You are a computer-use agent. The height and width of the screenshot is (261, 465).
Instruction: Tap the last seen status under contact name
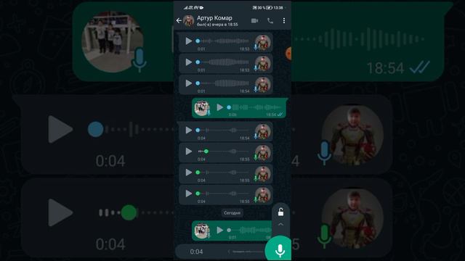click(x=217, y=25)
